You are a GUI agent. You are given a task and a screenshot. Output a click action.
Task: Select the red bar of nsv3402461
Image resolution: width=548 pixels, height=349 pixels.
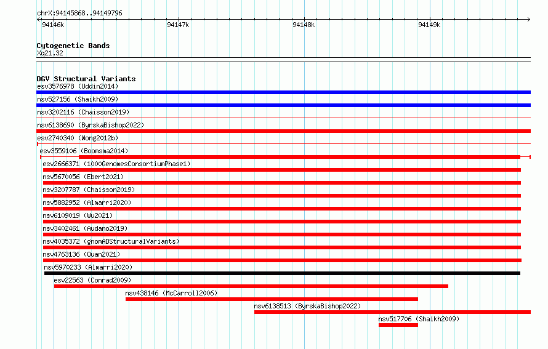[x=281, y=235]
